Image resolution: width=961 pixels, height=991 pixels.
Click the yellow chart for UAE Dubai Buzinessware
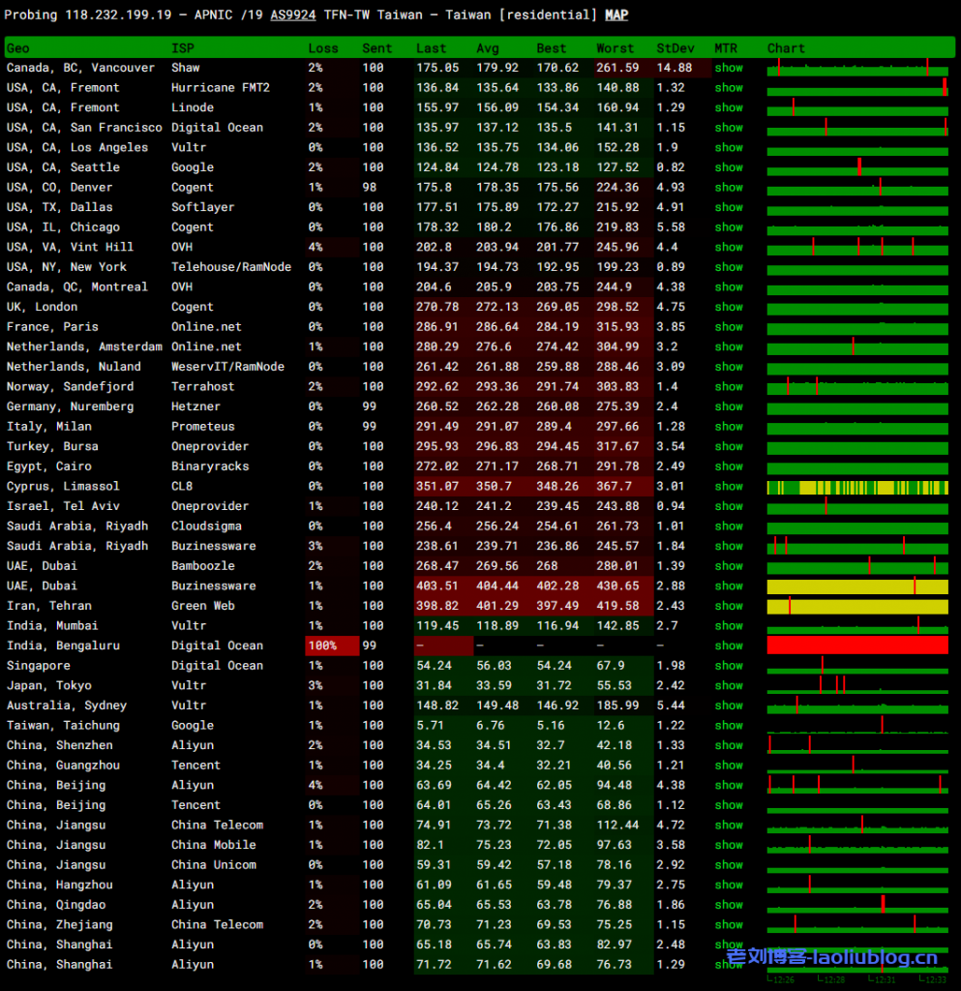point(856,586)
